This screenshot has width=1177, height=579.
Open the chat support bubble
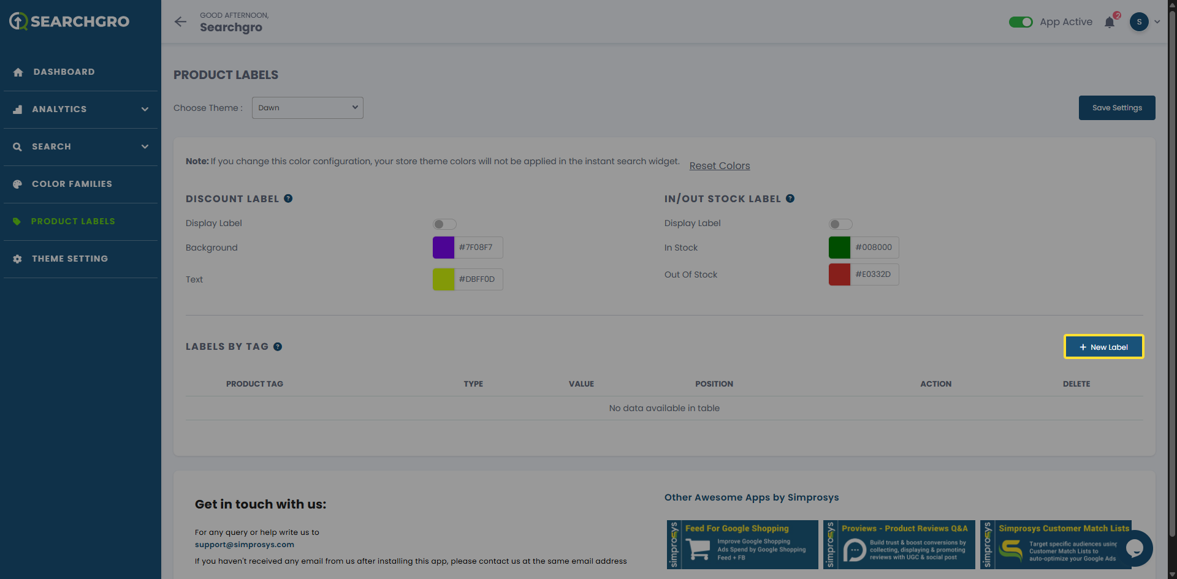point(1135,548)
